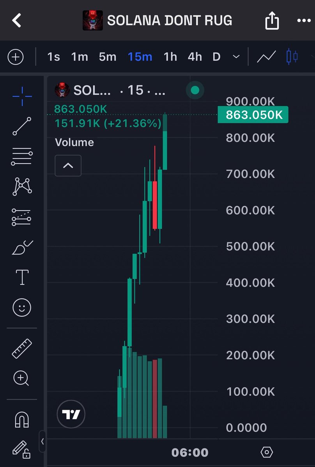Tap the SOLANA DONT RUG title
Screen dimensions: 315x467
(170, 20)
